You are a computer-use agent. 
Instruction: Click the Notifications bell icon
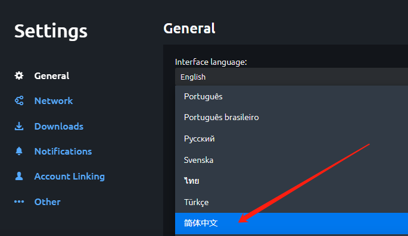(x=19, y=151)
